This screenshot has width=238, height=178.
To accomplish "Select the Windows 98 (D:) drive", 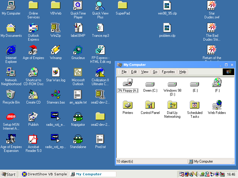I will pyautogui.click(x=172, y=84).
